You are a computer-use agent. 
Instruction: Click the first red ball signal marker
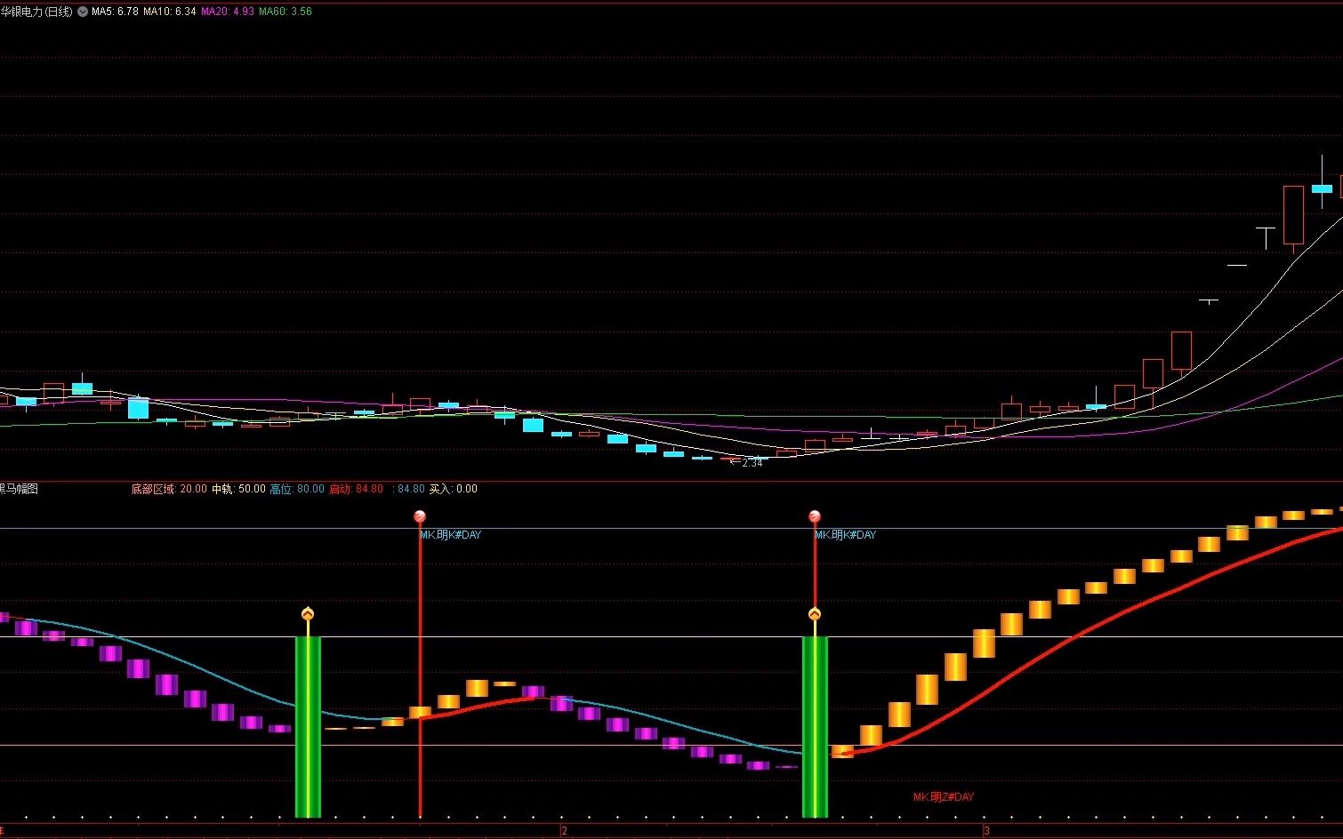[420, 516]
